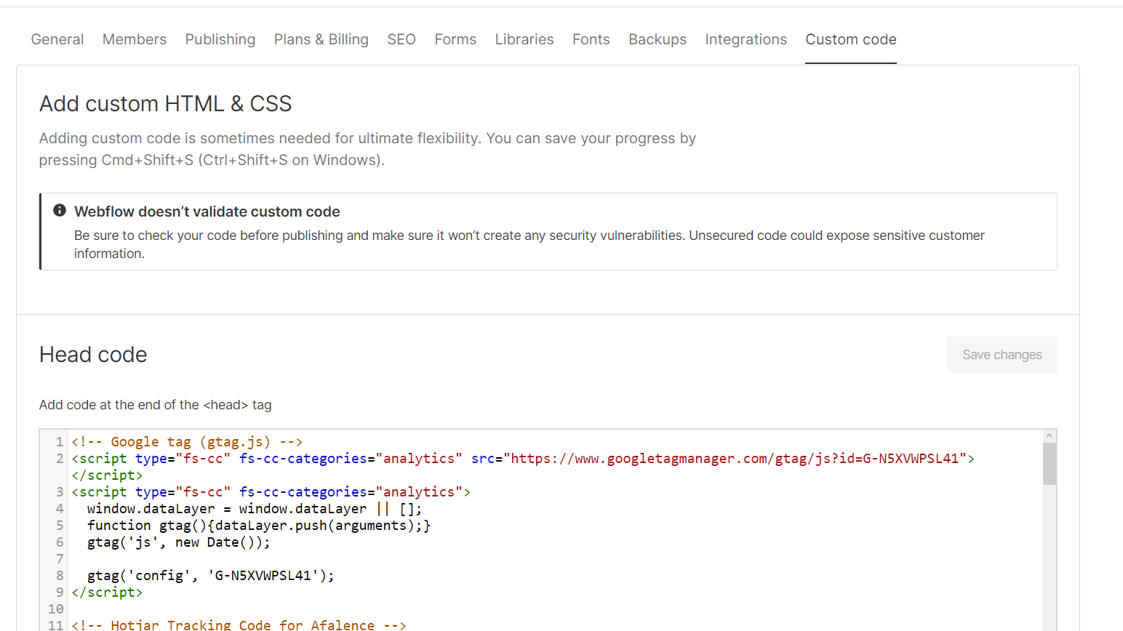
Task: Click the 'Head code' section heading
Action: coord(93,355)
